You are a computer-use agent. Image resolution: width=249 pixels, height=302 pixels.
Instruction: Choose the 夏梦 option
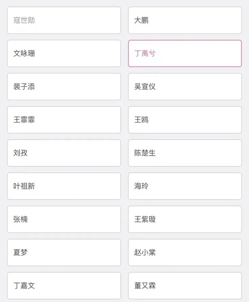[x=64, y=252]
